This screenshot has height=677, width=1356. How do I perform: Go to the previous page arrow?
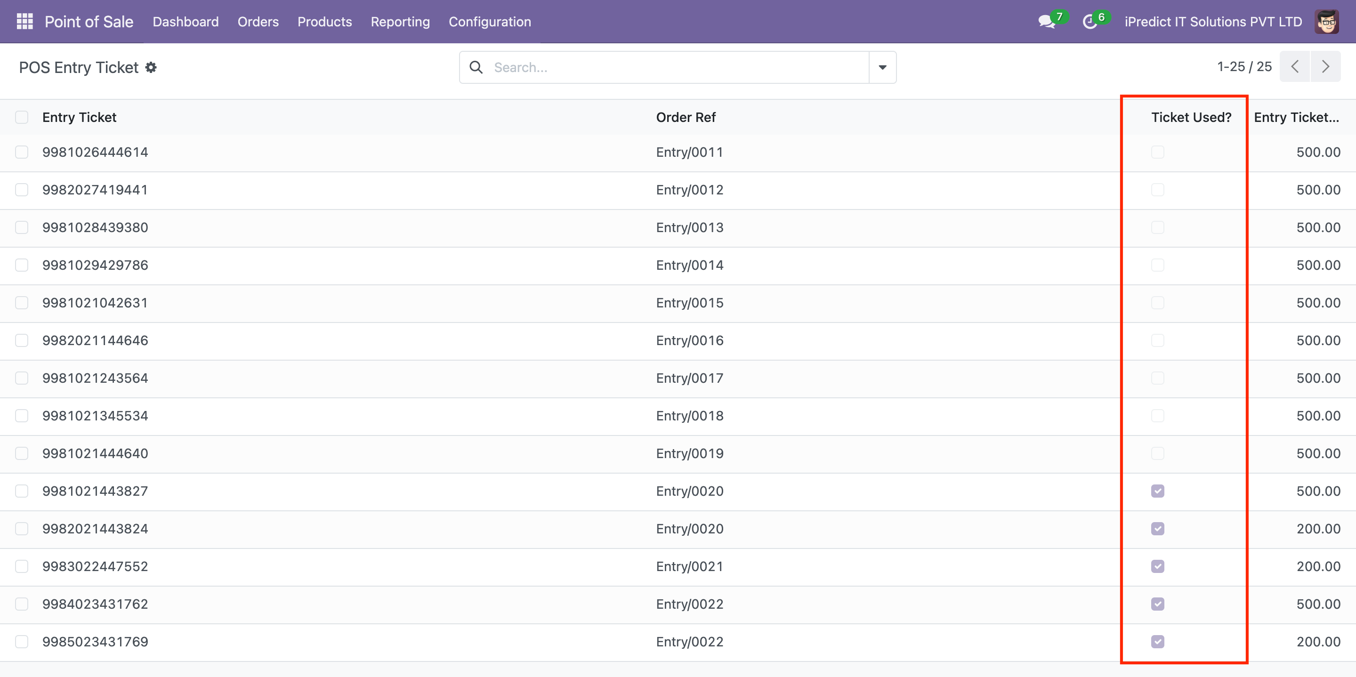pyautogui.click(x=1295, y=66)
